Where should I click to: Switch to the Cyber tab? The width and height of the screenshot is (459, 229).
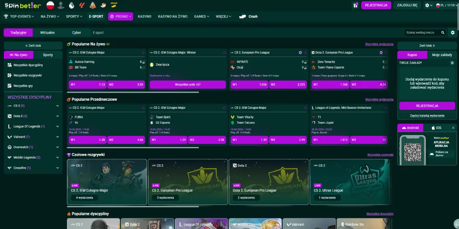(76, 33)
